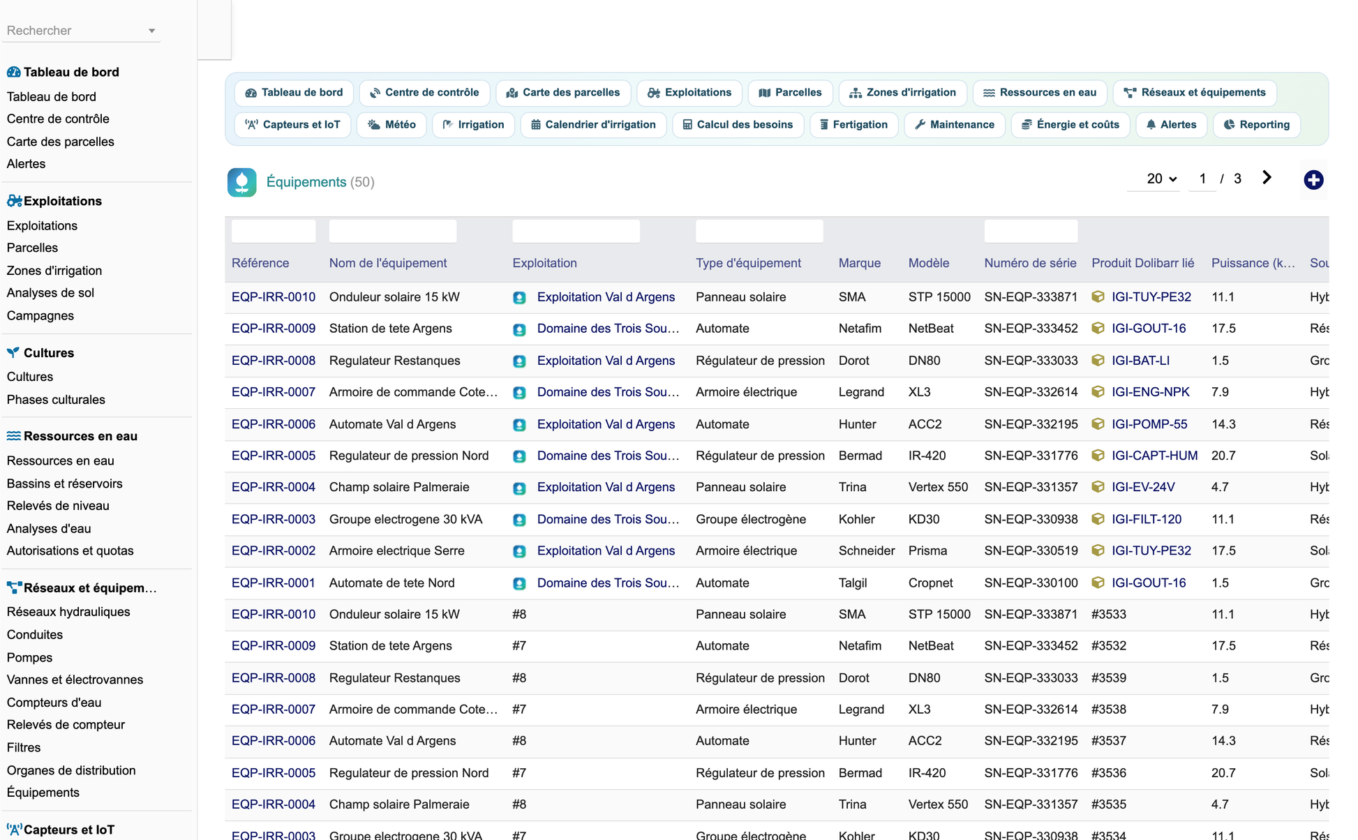Screen dimensions: 1358x840
Task: Open Pompes in sidebar
Action: click(x=29, y=657)
